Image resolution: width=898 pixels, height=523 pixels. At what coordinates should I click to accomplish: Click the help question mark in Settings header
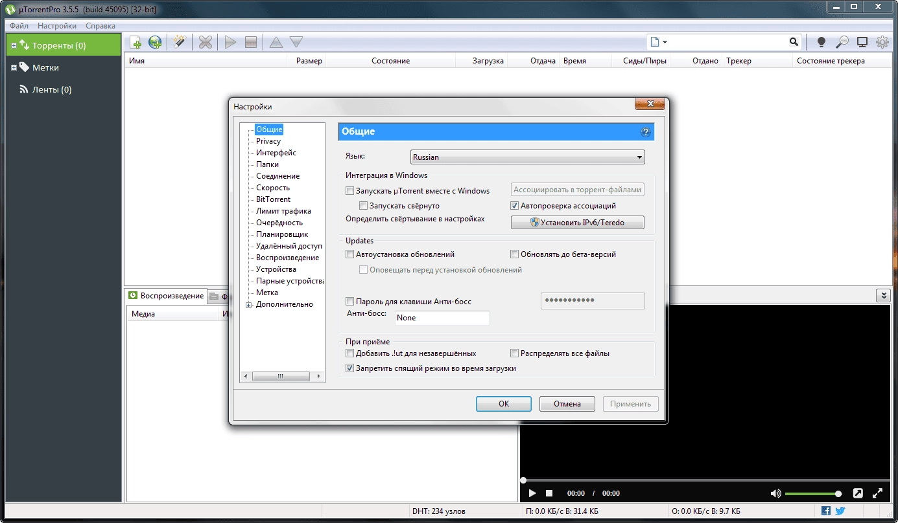click(x=645, y=132)
